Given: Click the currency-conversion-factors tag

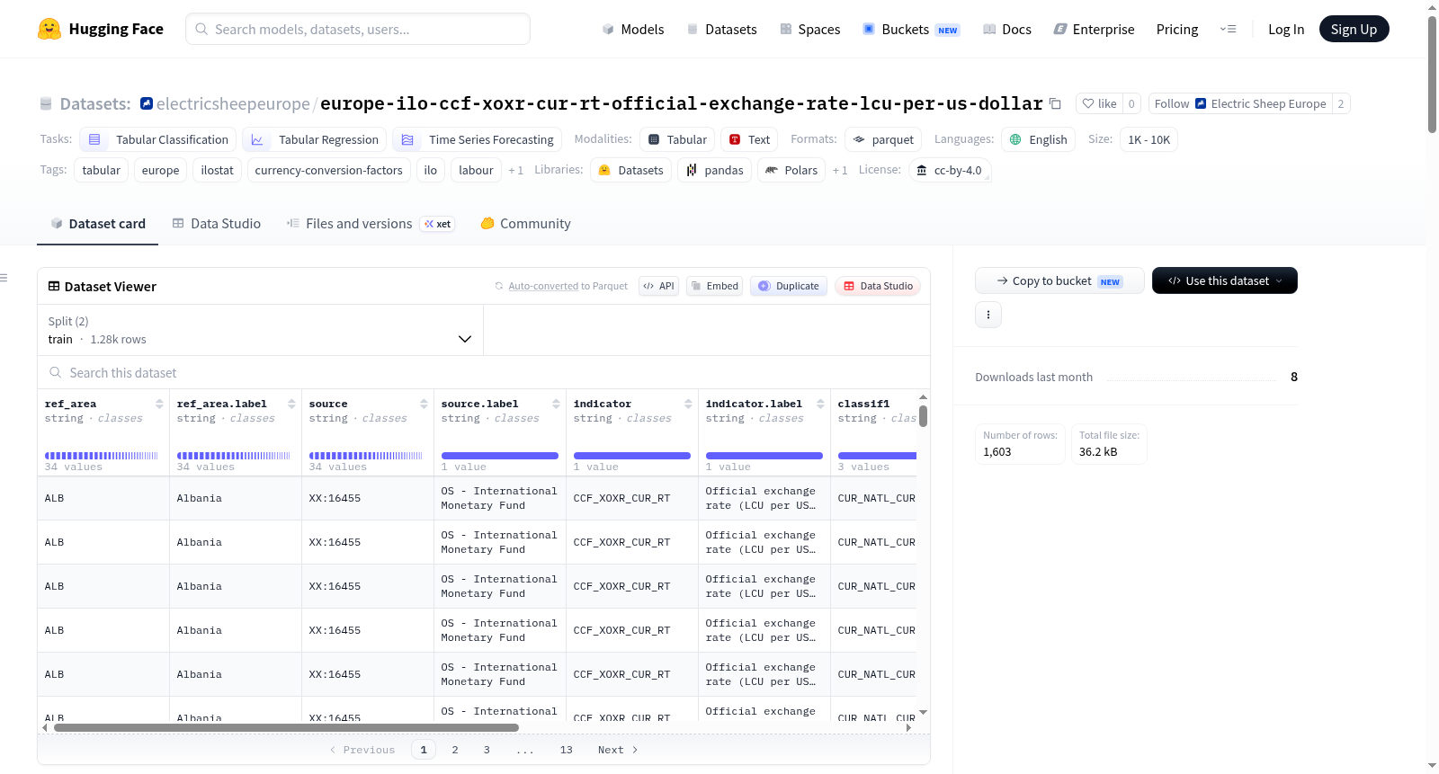Looking at the screenshot, I should pyautogui.click(x=329, y=170).
